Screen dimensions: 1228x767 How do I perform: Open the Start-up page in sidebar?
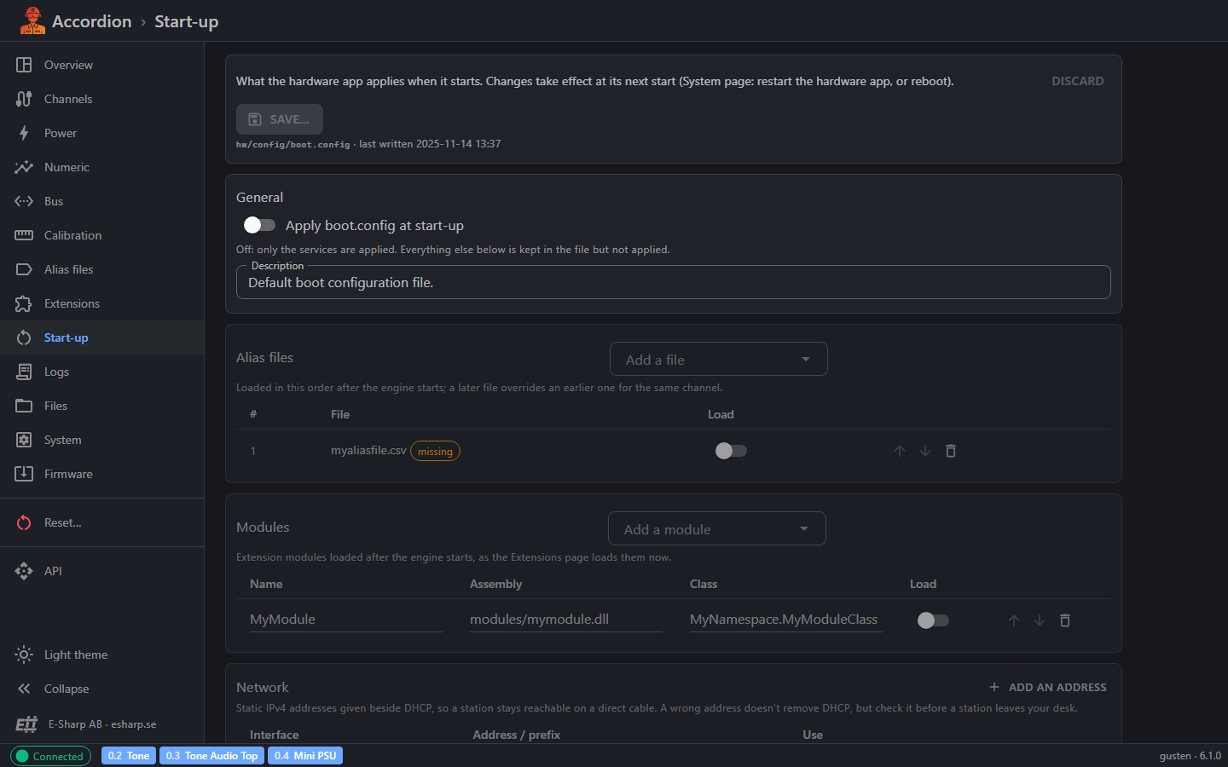102,337
